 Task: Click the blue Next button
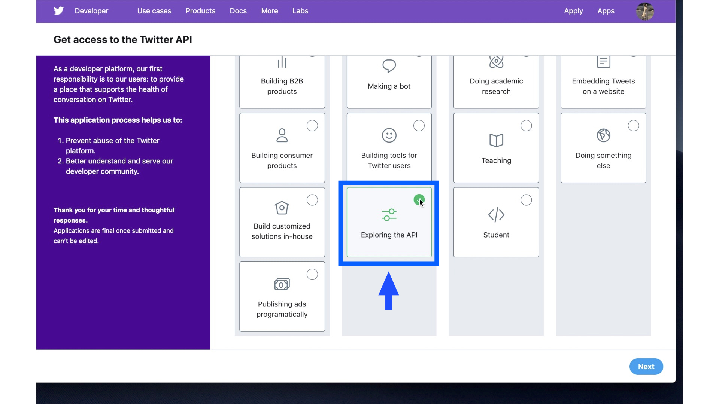[x=646, y=367]
